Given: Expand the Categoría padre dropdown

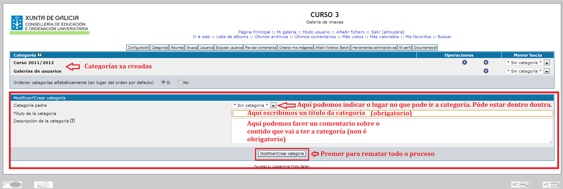Looking at the screenshot, I should pyautogui.click(x=254, y=105).
